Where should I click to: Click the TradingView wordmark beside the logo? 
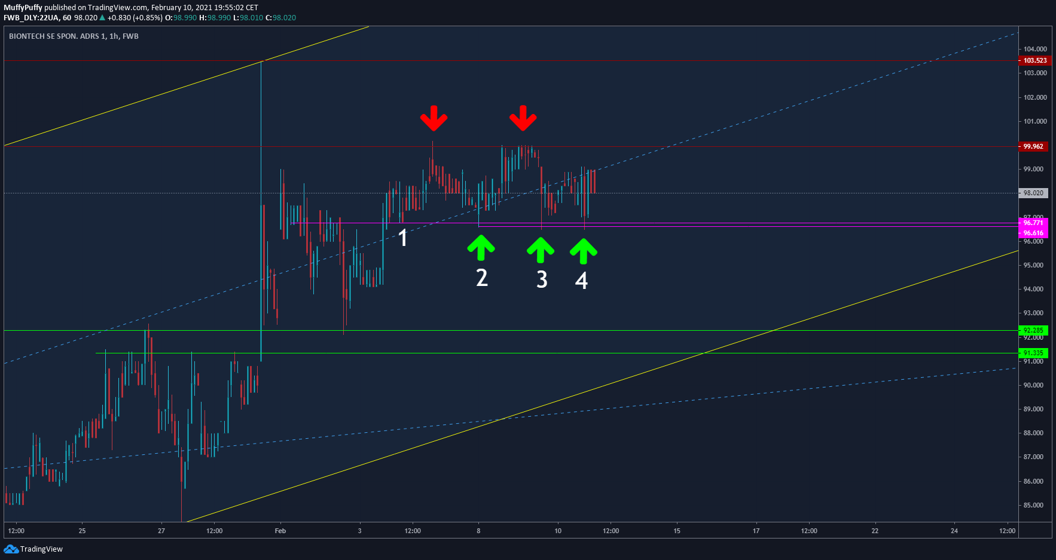pyautogui.click(x=41, y=549)
